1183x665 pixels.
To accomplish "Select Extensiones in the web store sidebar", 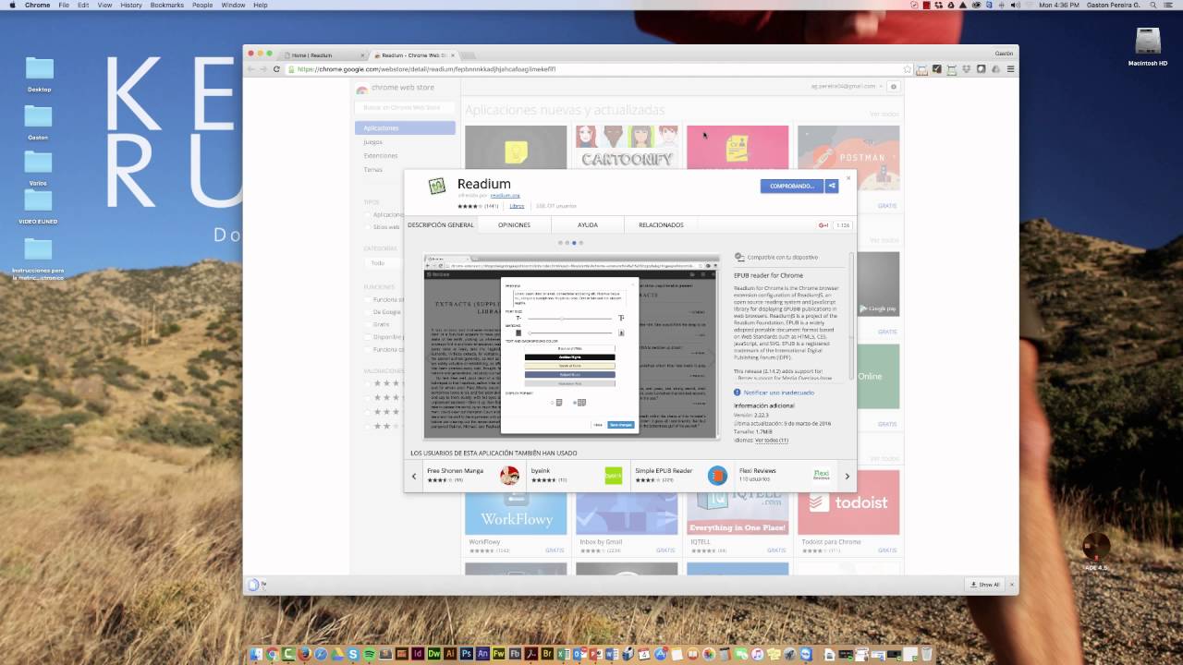I will coord(381,155).
